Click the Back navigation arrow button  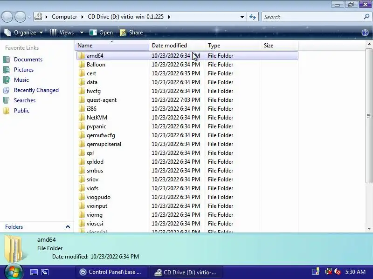7,17
